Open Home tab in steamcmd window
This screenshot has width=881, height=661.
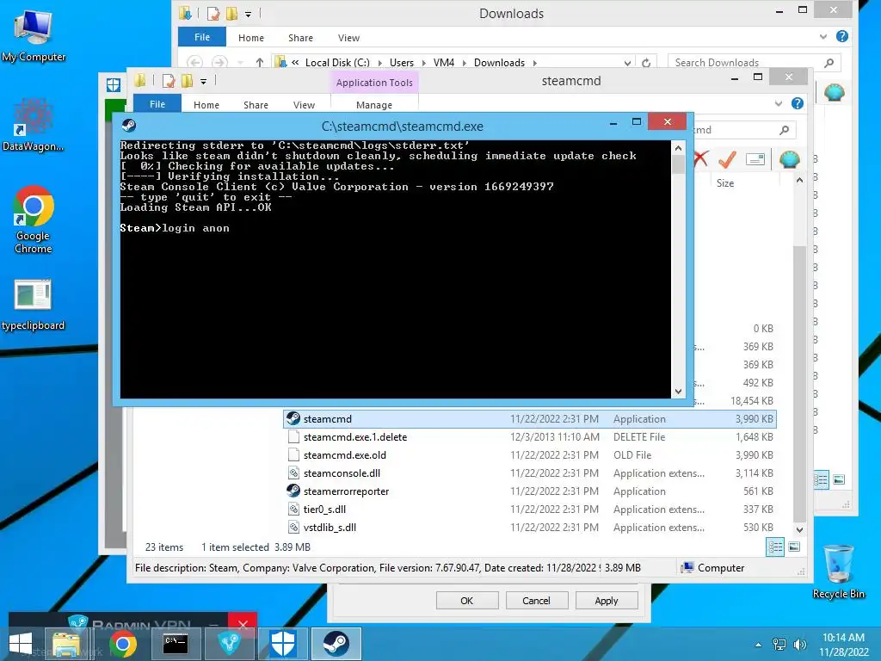(x=206, y=105)
